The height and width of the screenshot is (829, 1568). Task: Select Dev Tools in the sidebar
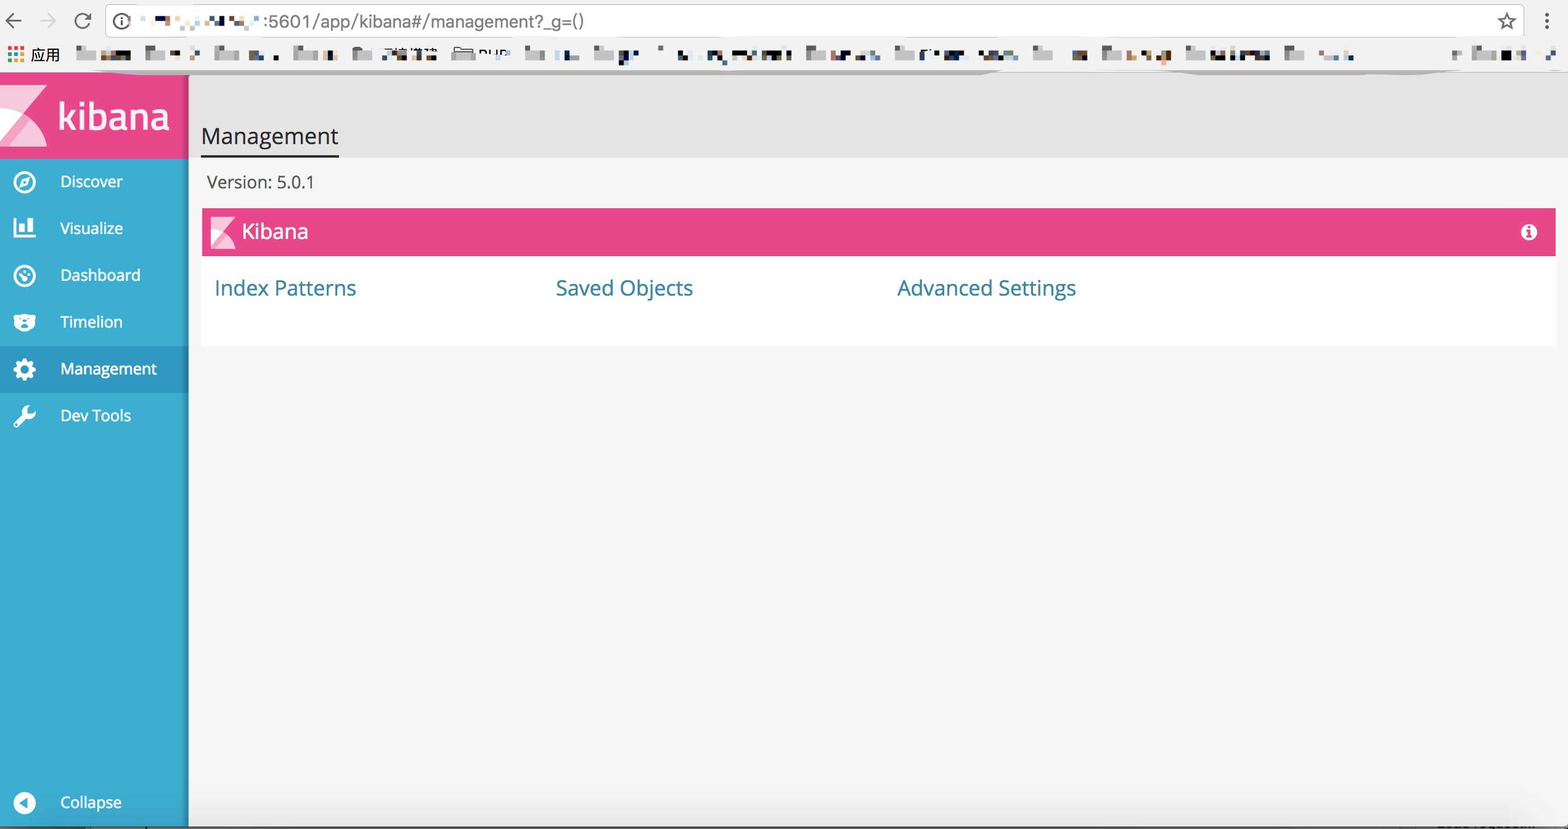(x=96, y=416)
